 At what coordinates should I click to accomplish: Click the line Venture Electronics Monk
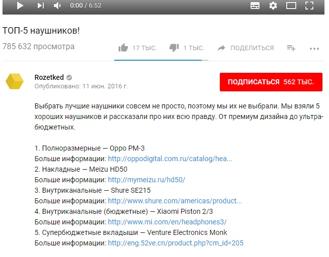(131, 232)
